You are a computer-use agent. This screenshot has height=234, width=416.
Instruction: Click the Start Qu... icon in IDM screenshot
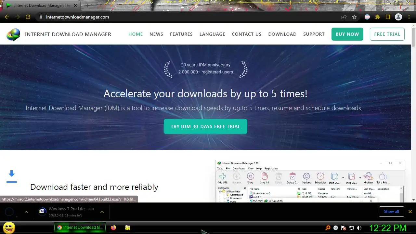click(334, 176)
